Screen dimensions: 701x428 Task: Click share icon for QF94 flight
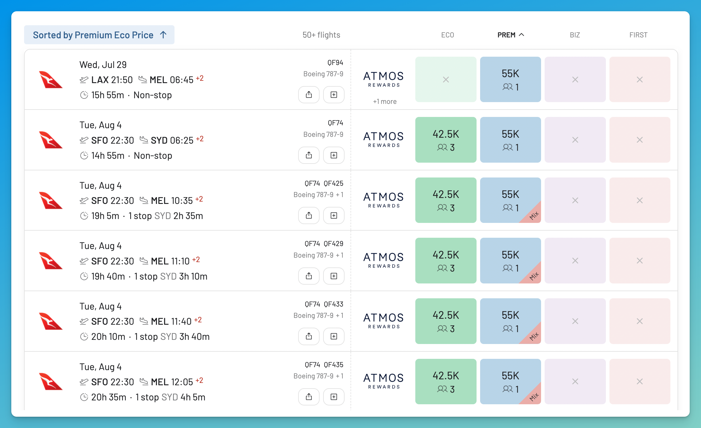pyautogui.click(x=309, y=95)
